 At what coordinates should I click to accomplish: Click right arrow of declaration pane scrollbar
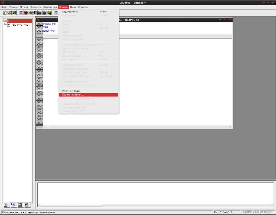[x=231, y=36]
